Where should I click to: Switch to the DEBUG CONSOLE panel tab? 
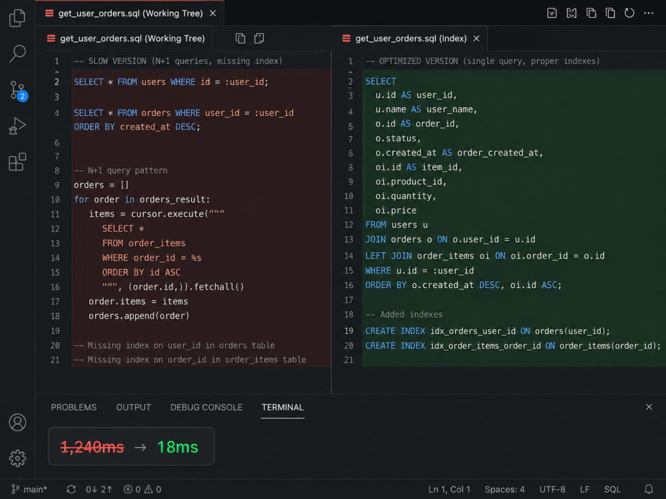206,407
